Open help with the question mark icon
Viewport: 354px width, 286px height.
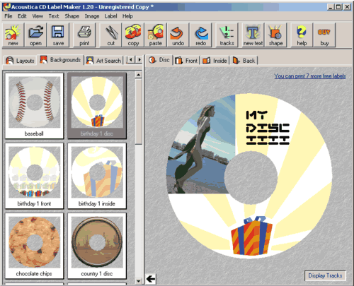pyautogui.click(x=302, y=35)
